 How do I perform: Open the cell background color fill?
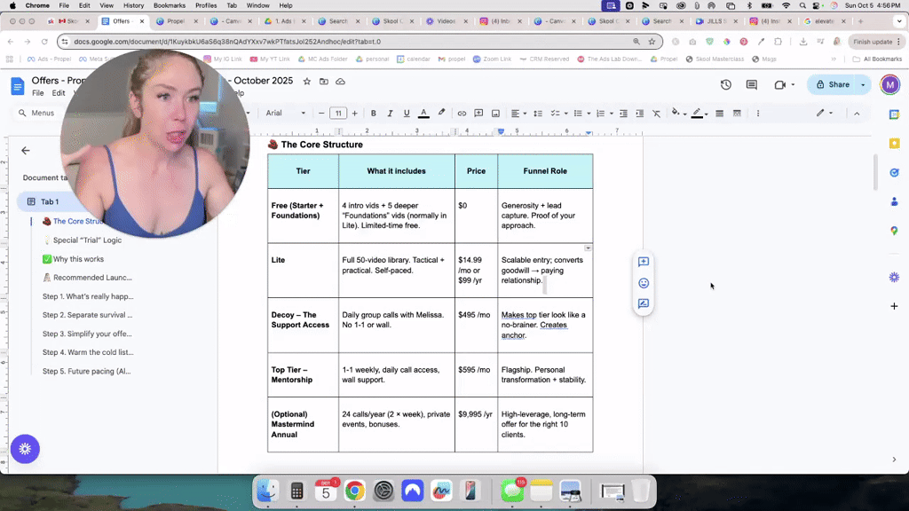pyautogui.click(x=678, y=113)
